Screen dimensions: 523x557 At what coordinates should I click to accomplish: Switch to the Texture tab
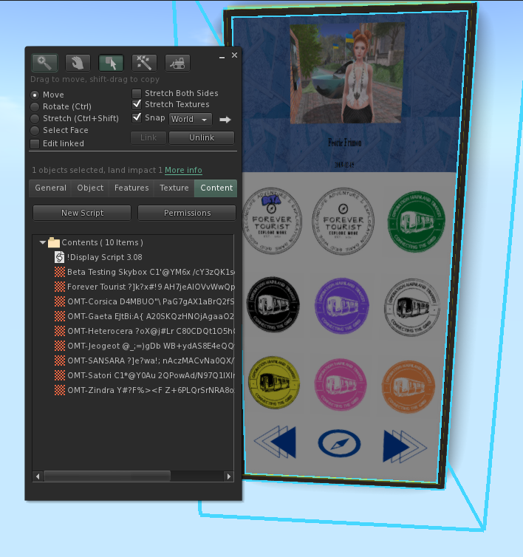(x=174, y=188)
